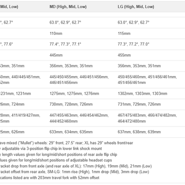Click LG wheelbase 1302mm, 1303mm, 1303mm
185x185 pixels.
142,93
